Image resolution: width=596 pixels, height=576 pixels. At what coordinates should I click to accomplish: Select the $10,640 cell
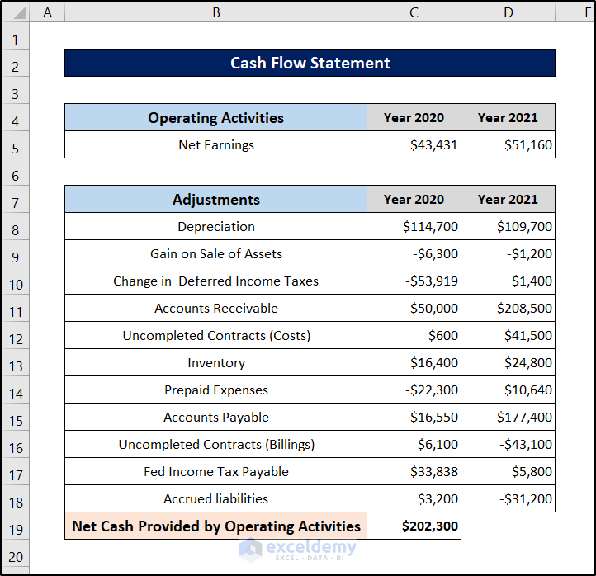coord(508,390)
